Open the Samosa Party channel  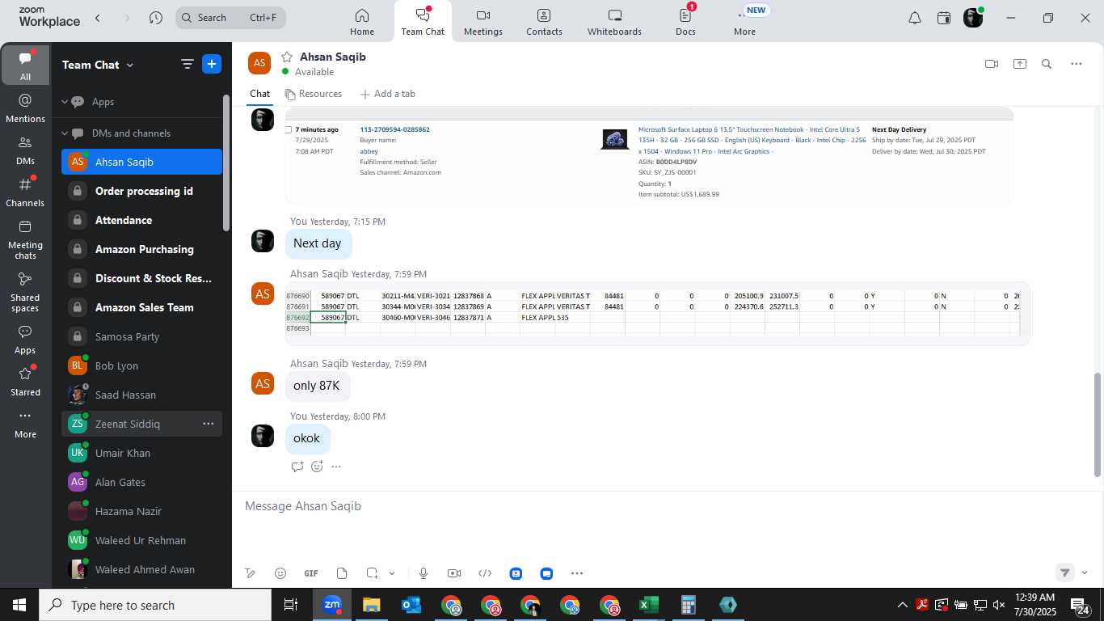(x=141, y=336)
